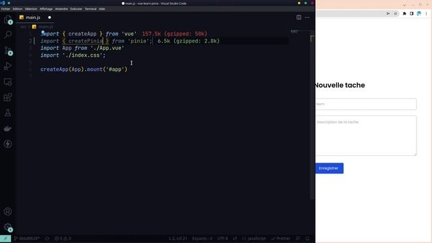Open browser tab search chevron
The height and width of the screenshot is (243, 432).
pos(404,5)
